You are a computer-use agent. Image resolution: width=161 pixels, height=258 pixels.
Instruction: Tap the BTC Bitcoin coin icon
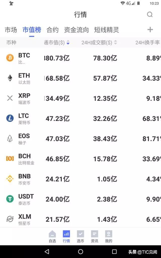coord(10,58)
